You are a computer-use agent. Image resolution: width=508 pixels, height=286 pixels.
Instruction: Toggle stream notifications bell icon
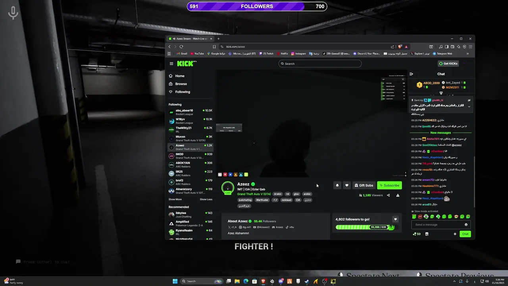click(337, 185)
